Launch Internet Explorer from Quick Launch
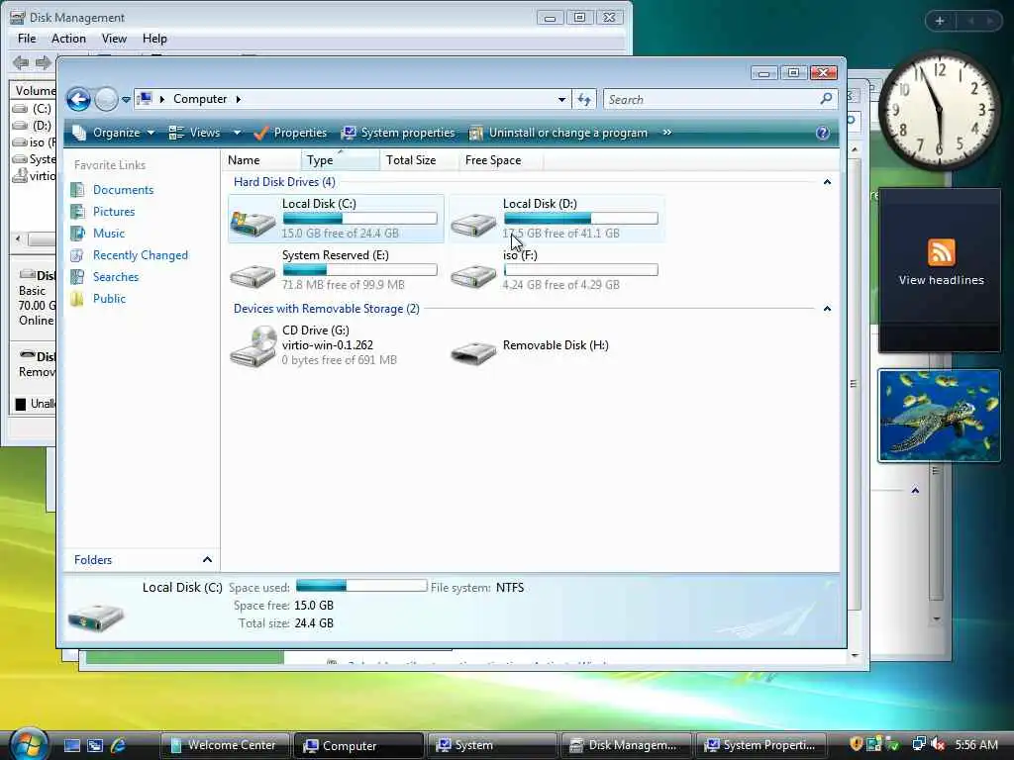The width and height of the screenshot is (1014, 760). (x=118, y=745)
